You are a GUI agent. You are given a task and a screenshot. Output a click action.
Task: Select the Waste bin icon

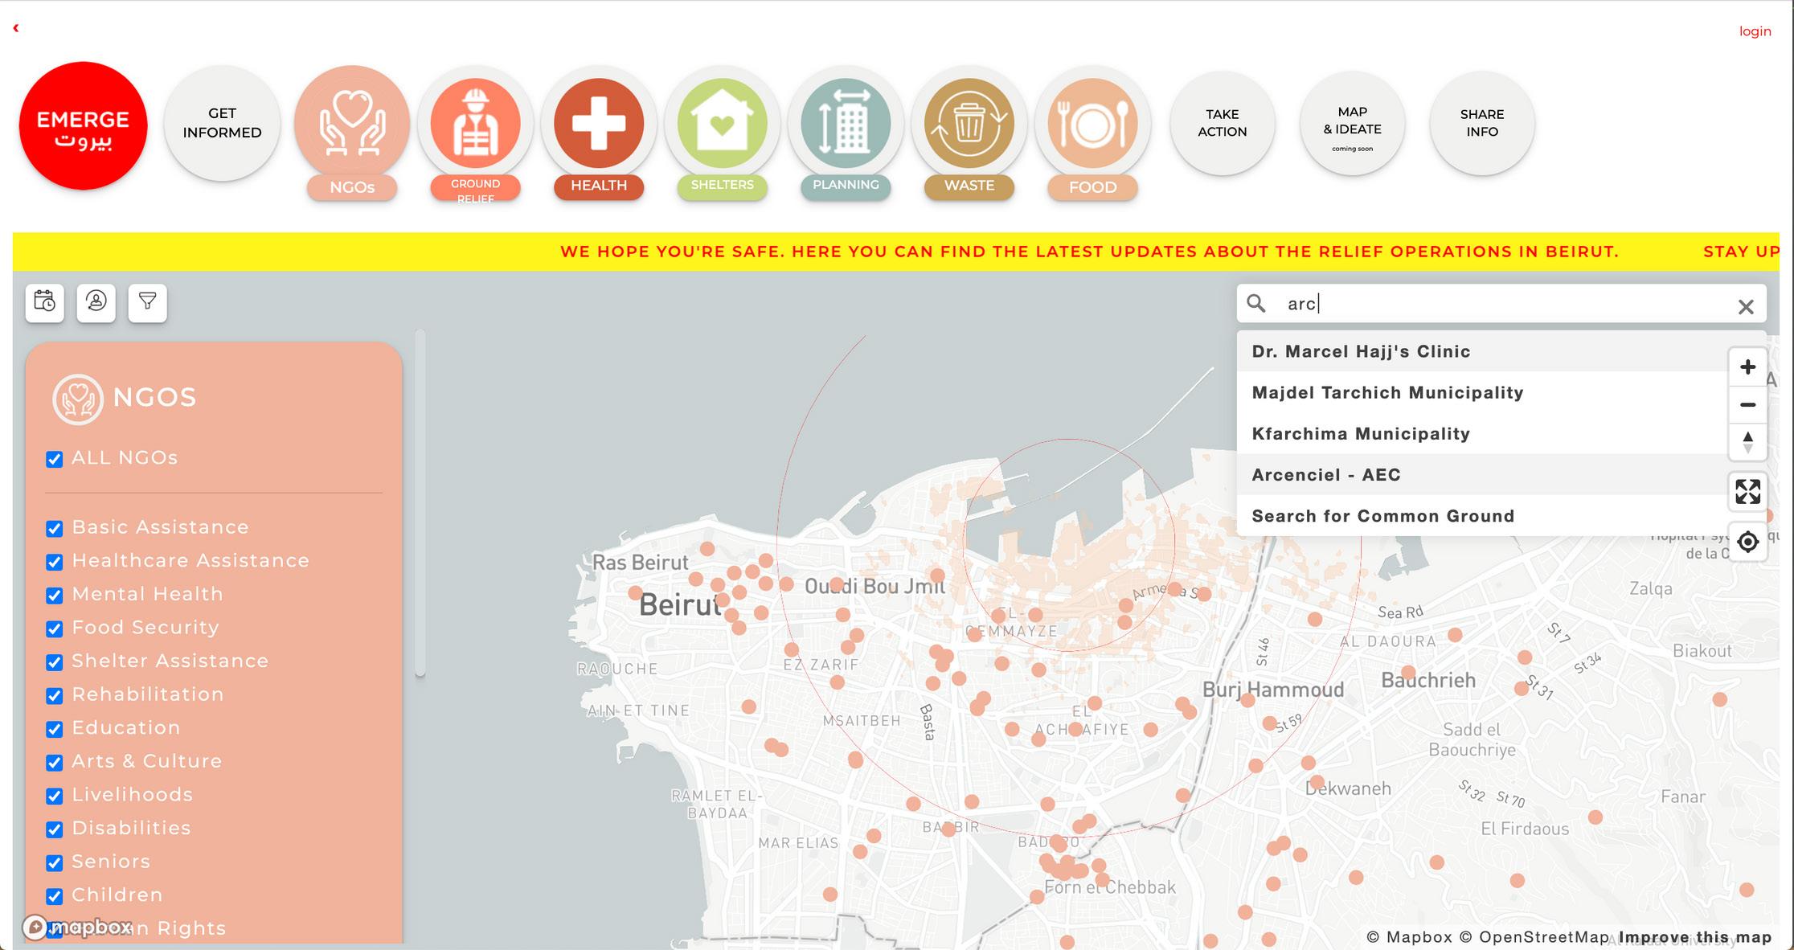pyautogui.click(x=969, y=124)
